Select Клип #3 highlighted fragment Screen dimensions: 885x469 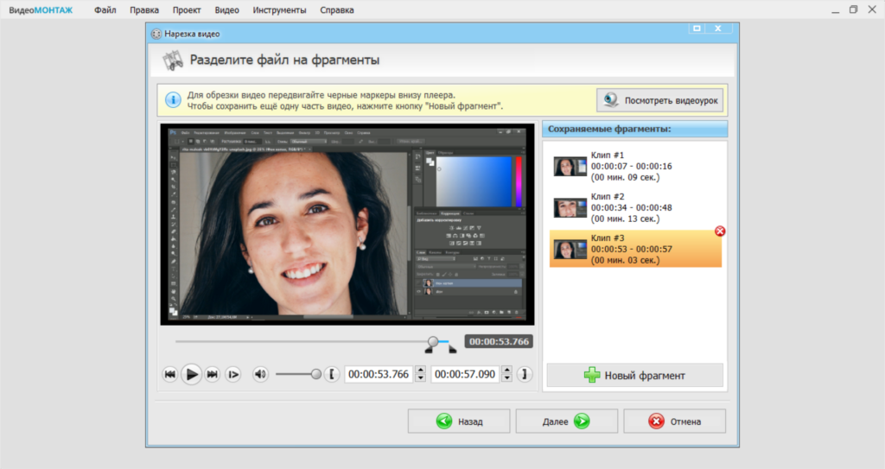(635, 249)
